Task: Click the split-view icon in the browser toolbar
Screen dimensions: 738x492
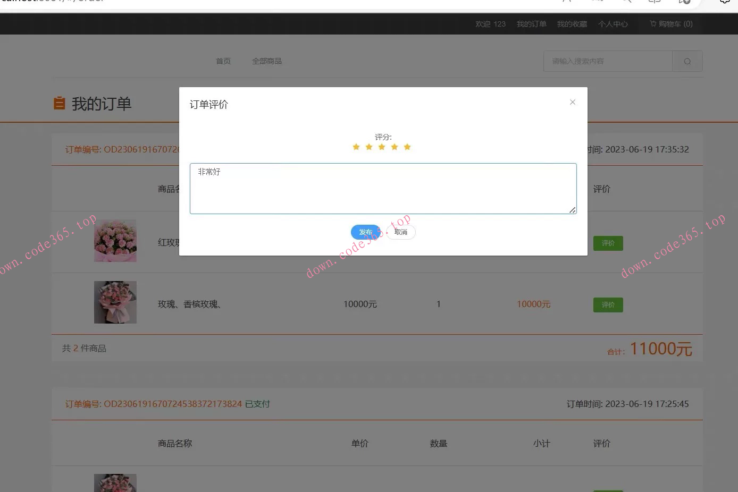Action: tap(654, 2)
